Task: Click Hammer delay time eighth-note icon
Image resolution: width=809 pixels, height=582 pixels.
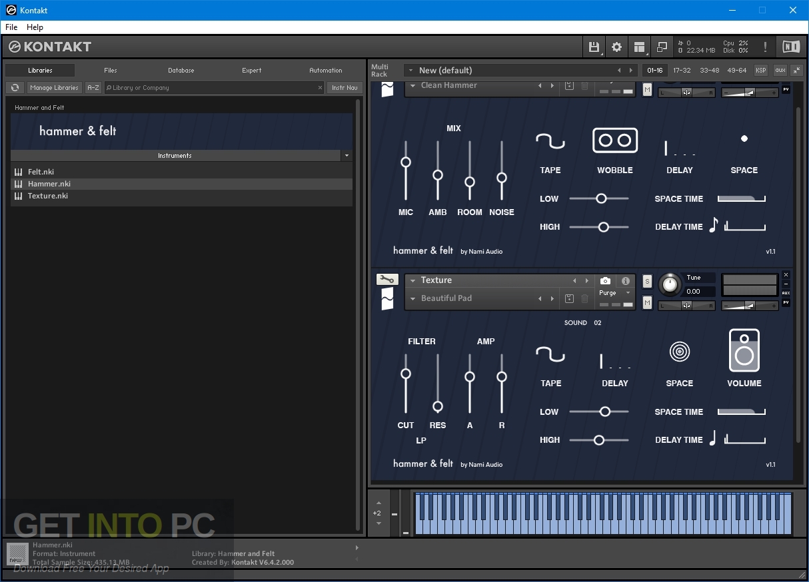Action: point(714,225)
